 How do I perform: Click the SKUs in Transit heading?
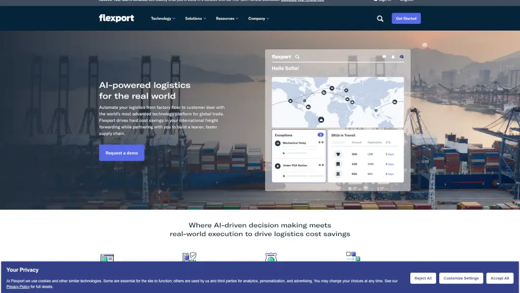[x=343, y=135]
